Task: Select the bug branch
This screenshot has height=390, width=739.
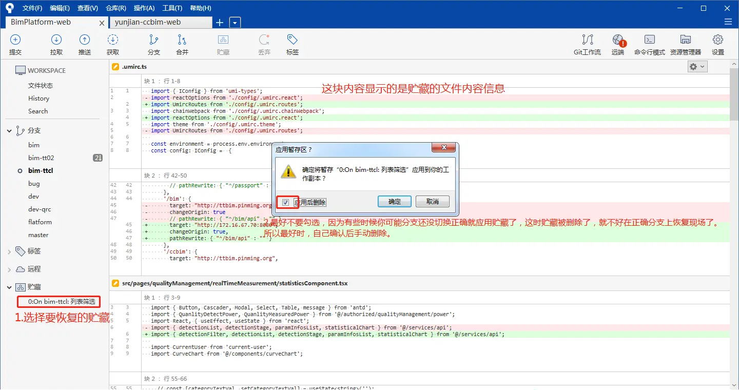Action: click(x=34, y=184)
